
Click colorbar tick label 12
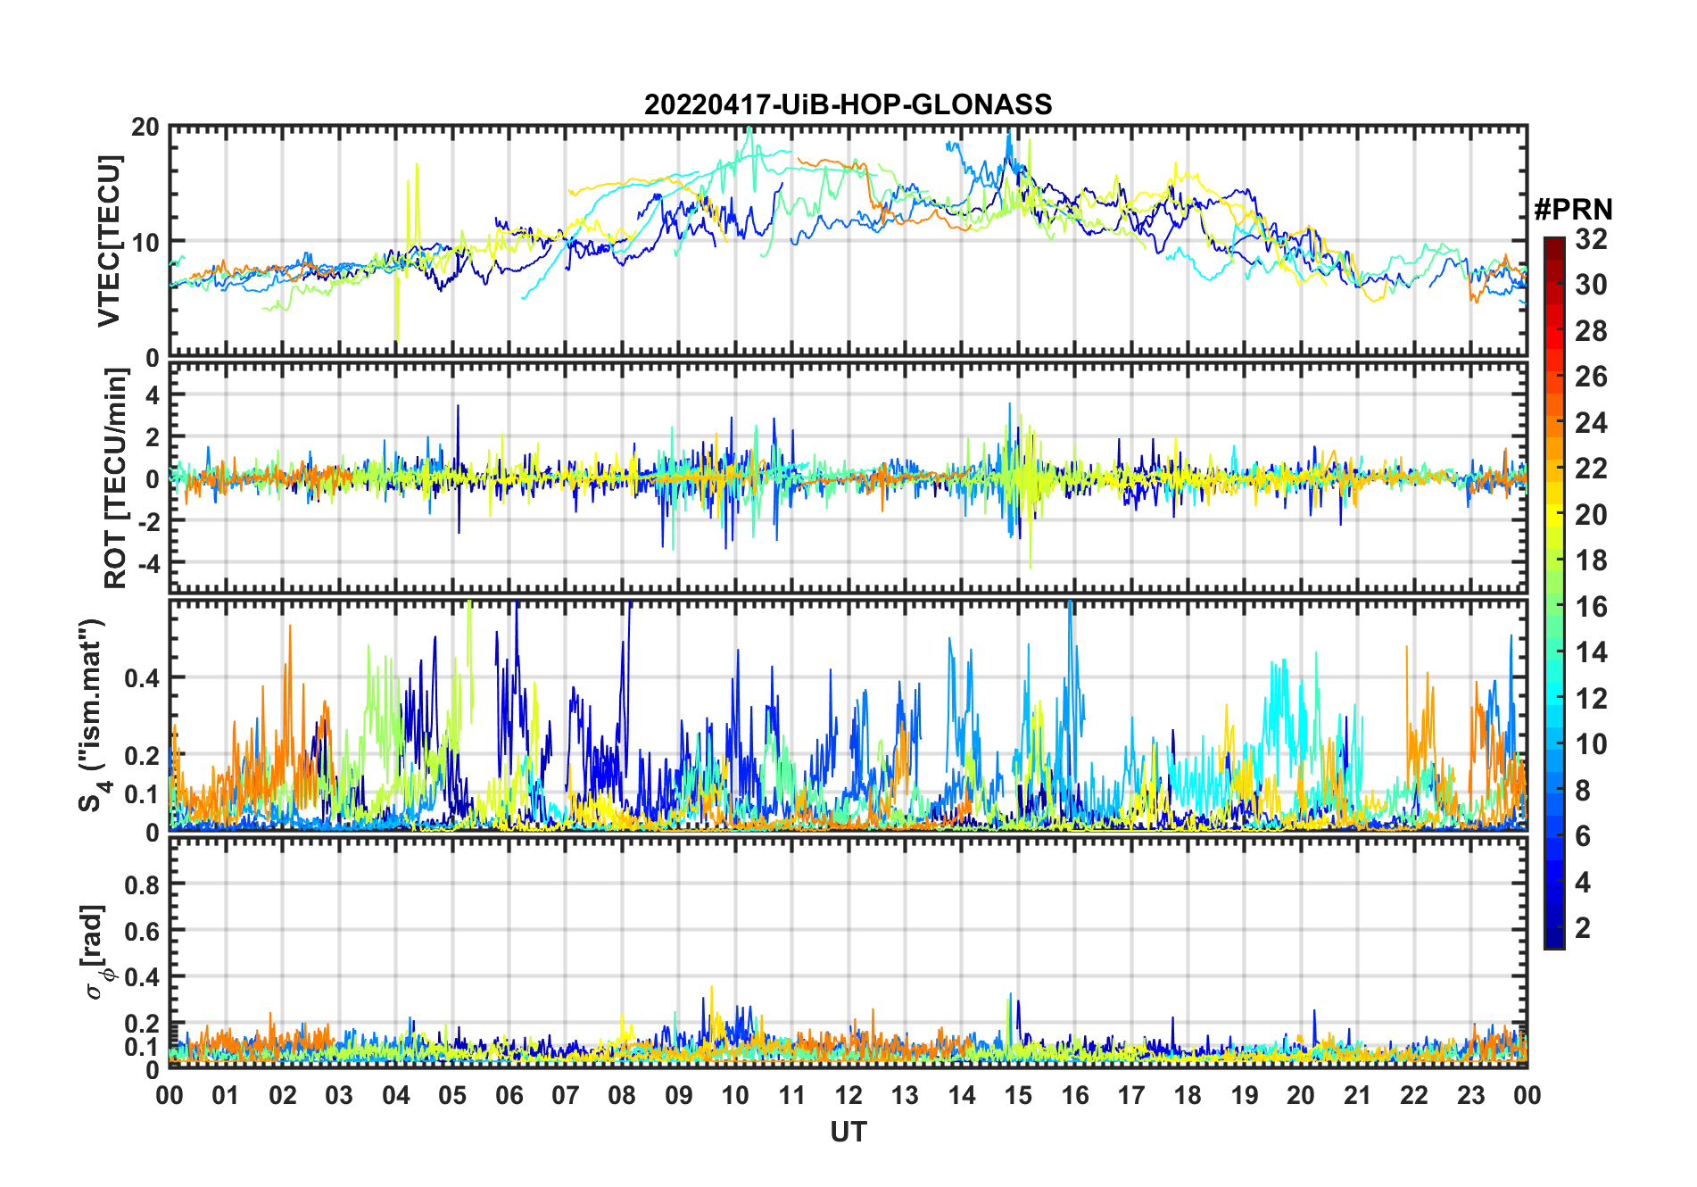[1591, 699]
